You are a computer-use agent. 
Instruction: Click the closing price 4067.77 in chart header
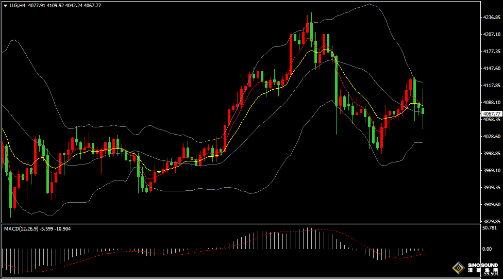[92, 6]
